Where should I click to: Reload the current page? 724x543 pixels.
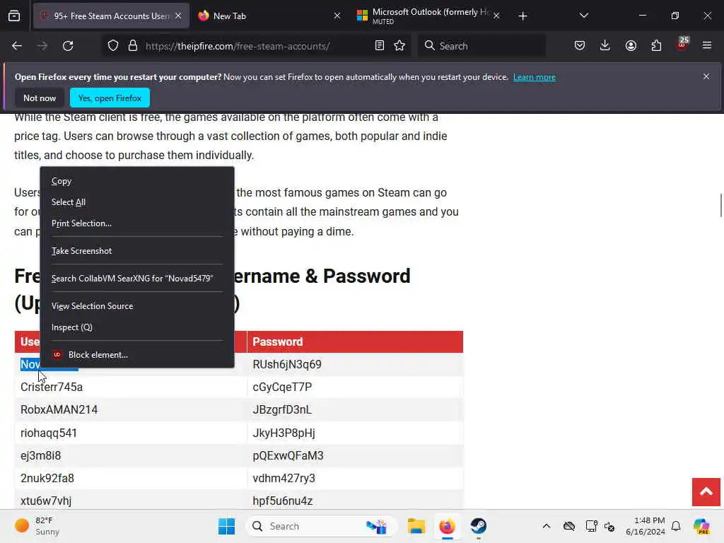[68, 46]
